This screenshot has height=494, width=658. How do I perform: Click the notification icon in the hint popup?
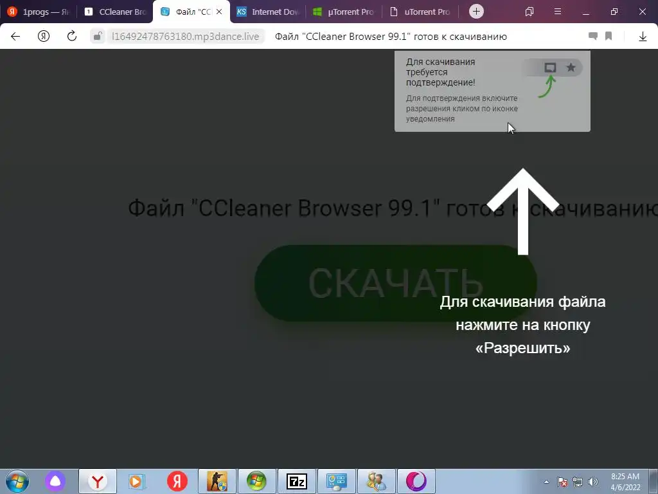[x=550, y=67]
